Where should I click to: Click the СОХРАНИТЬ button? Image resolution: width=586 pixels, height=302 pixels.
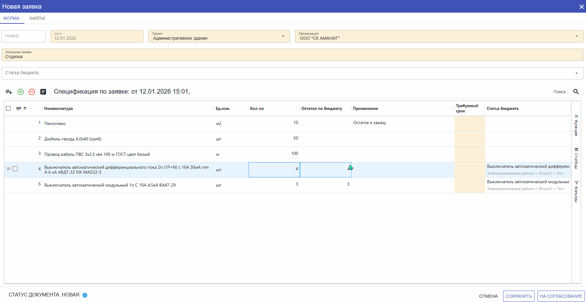(x=518, y=296)
